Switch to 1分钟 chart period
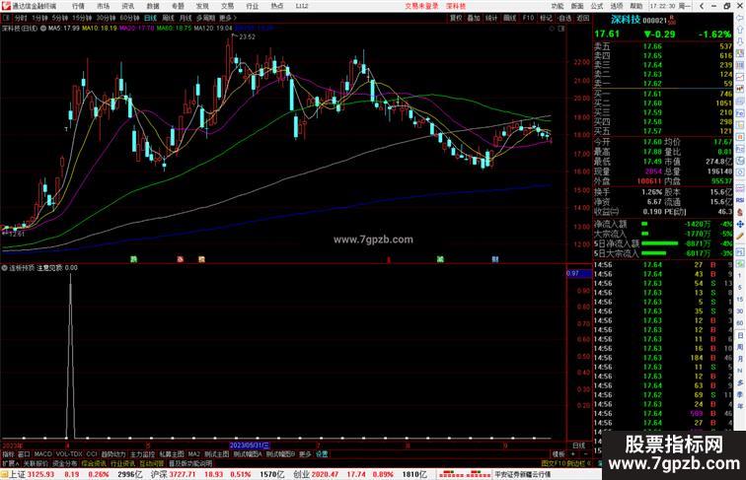This screenshot has height=480, width=746. (x=39, y=18)
